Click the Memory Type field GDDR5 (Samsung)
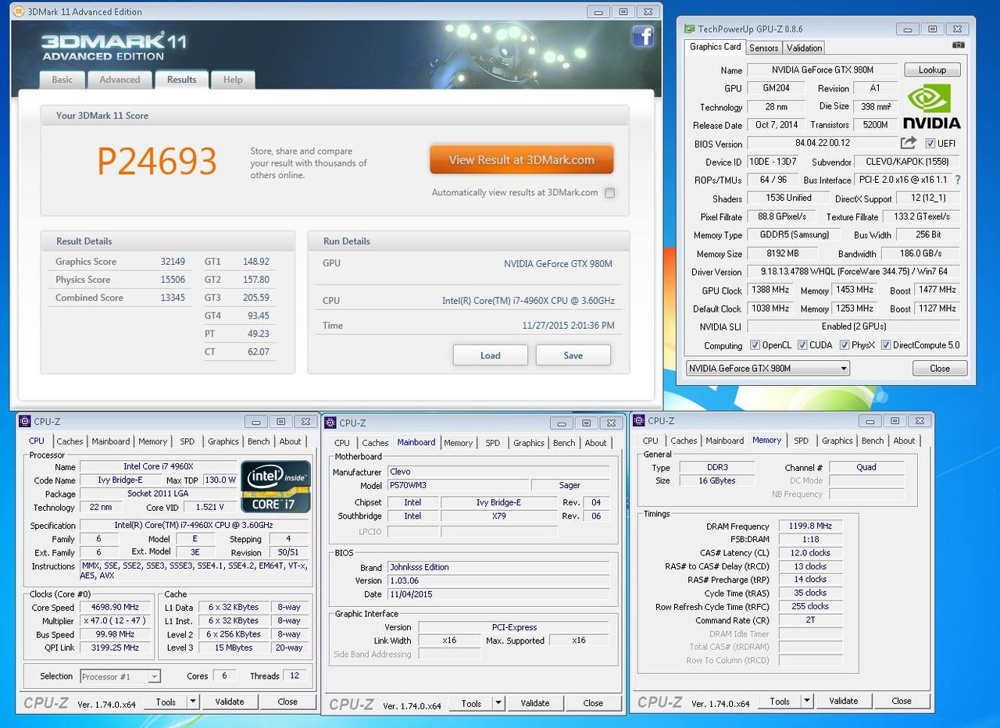The image size is (1000, 728). (x=794, y=234)
